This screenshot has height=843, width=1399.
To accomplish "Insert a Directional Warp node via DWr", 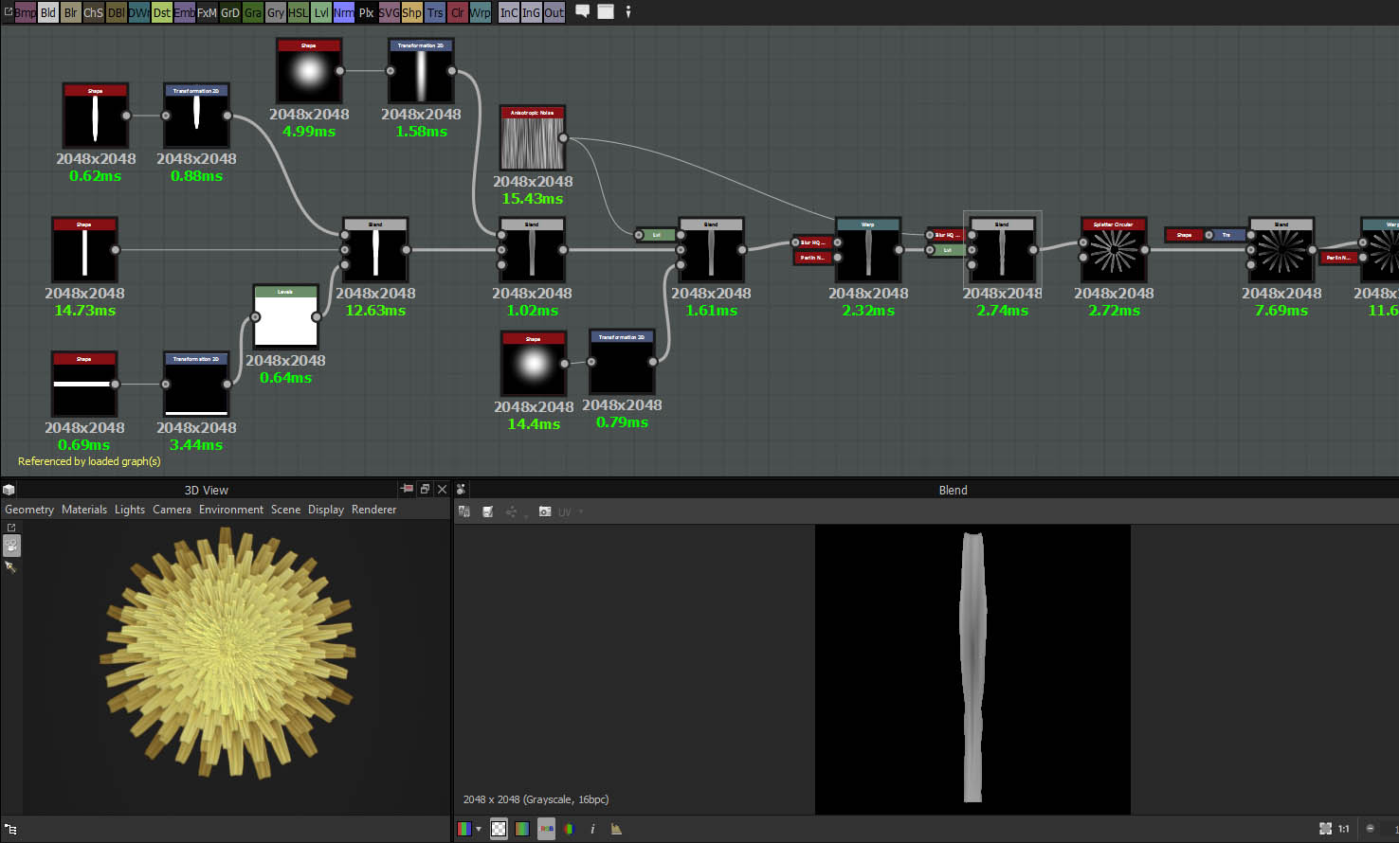I will pyautogui.click(x=138, y=12).
